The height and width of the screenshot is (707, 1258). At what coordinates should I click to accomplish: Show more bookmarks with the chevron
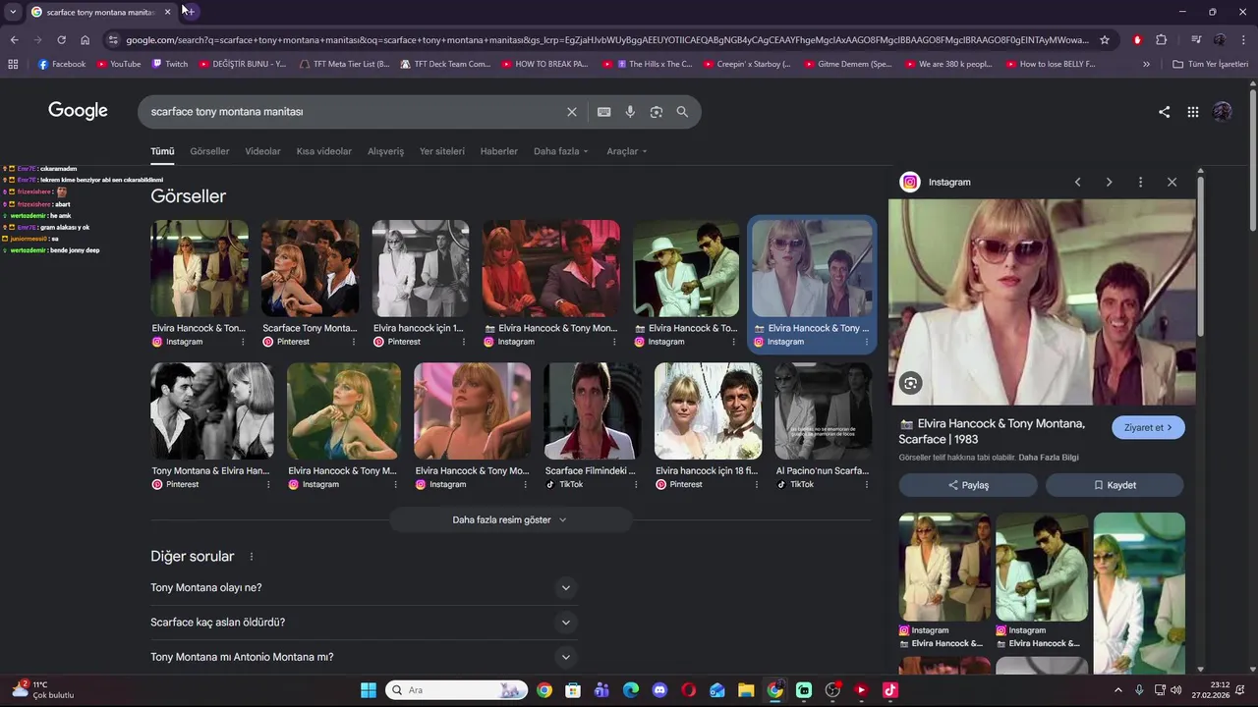tap(1146, 64)
